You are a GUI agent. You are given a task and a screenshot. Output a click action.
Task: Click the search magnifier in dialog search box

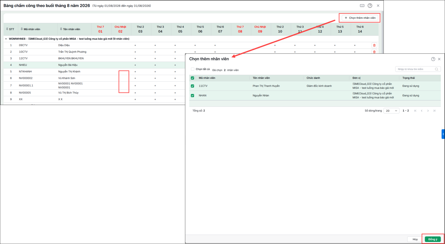pos(437,69)
